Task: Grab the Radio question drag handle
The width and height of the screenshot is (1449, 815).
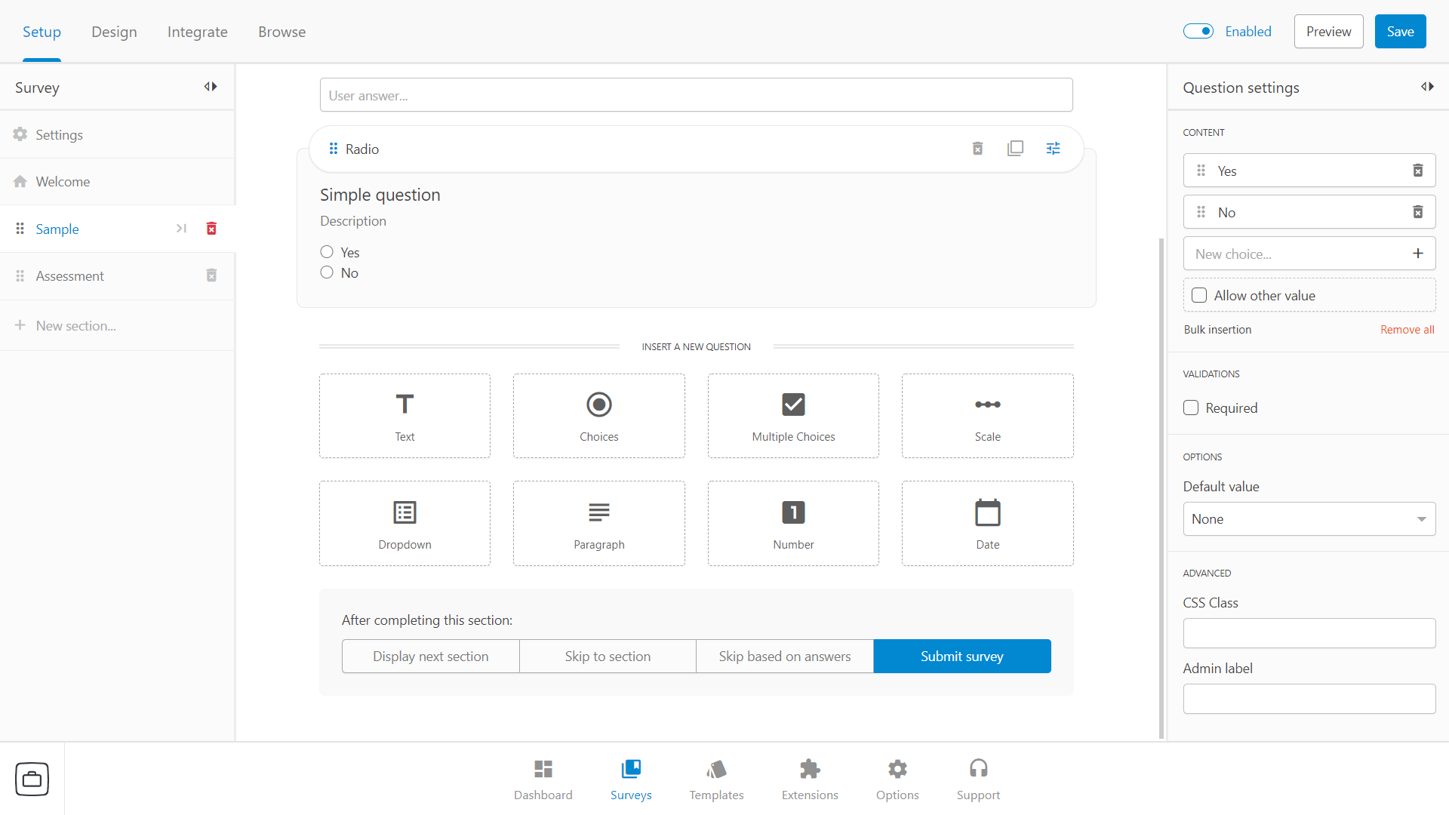Action: pyautogui.click(x=334, y=149)
